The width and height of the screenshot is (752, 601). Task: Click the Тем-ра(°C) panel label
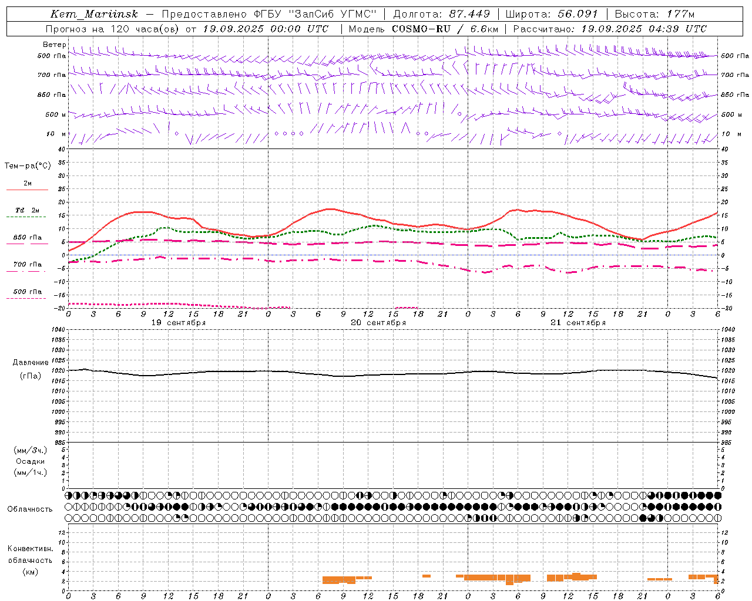[28, 166]
